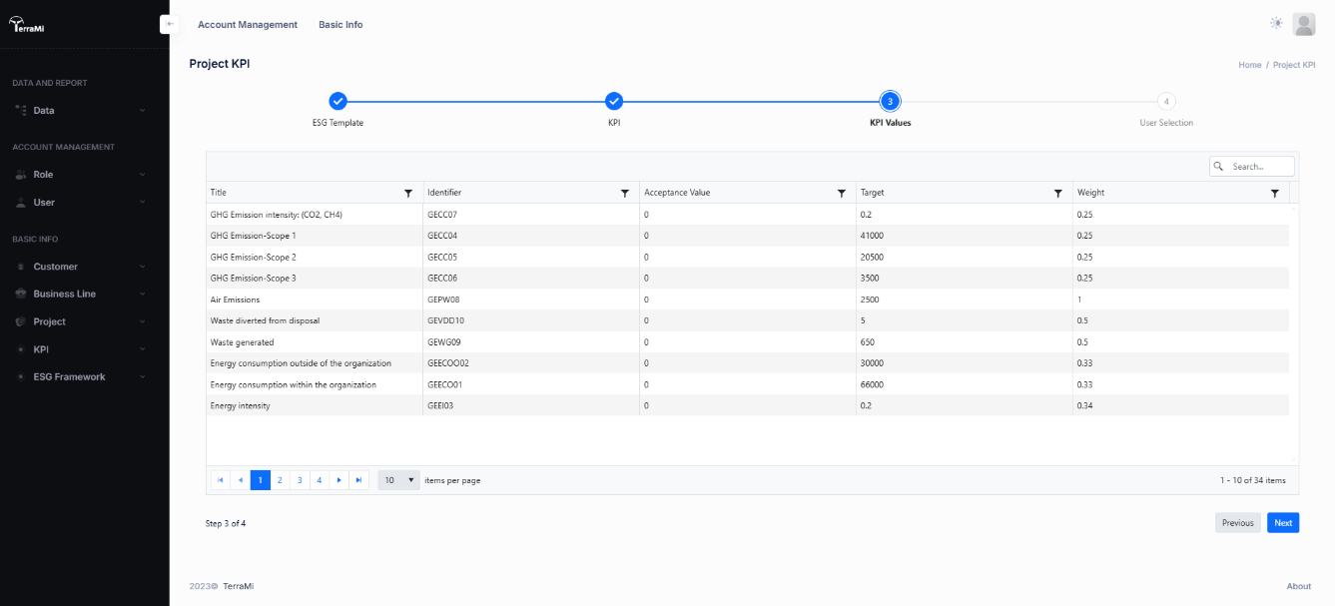Click the Next button
The width and height of the screenshot is (1335, 606).
point(1283,523)
